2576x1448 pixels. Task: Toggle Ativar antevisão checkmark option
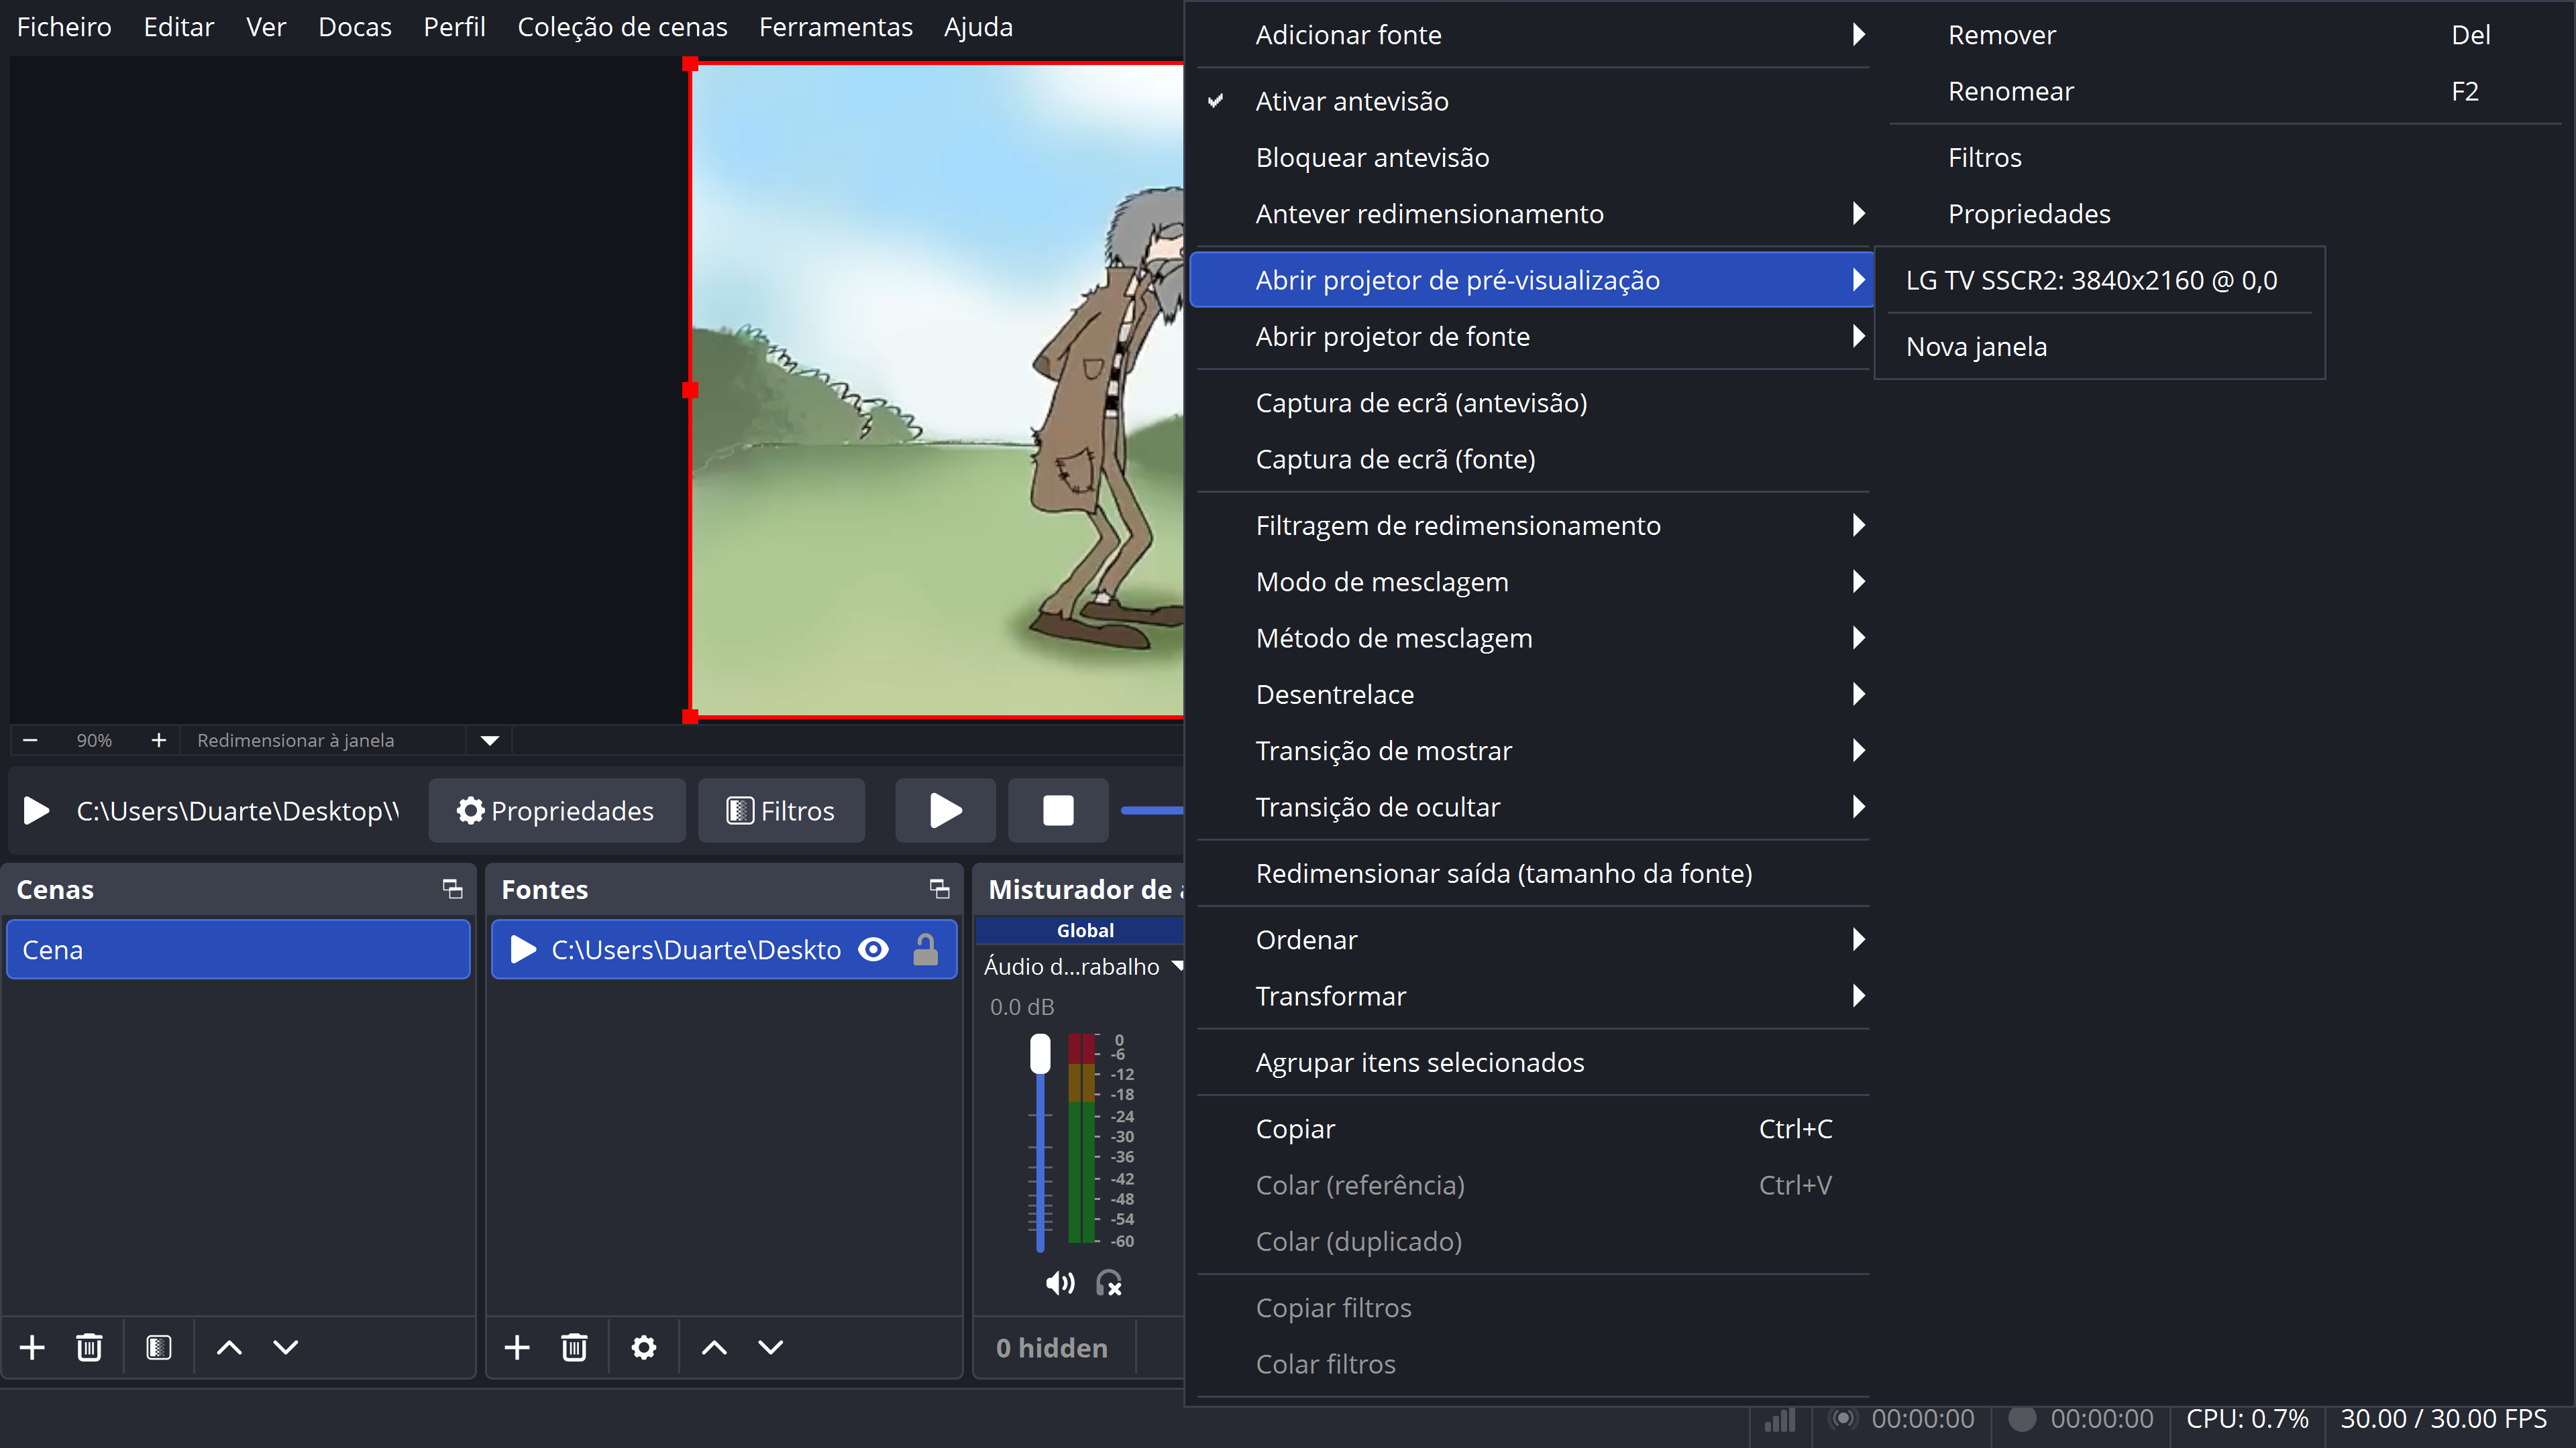pos(1532,101)
